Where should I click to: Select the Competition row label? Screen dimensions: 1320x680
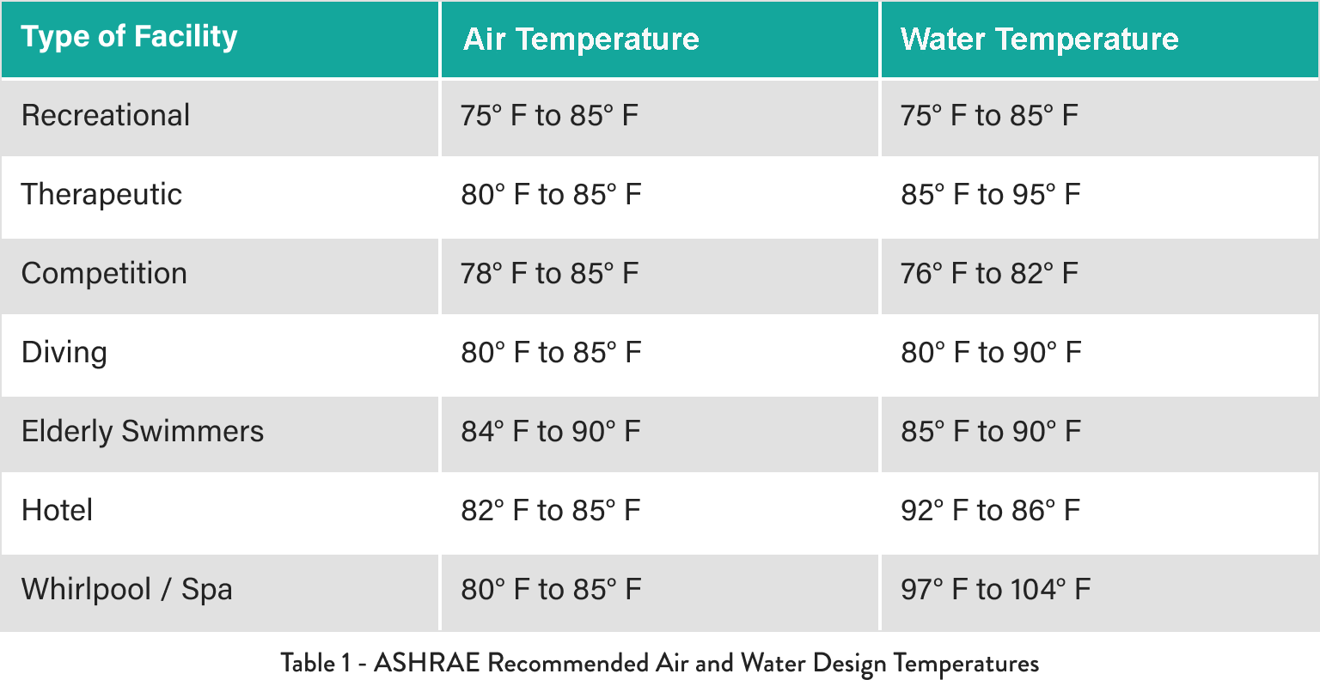[104, 274]
